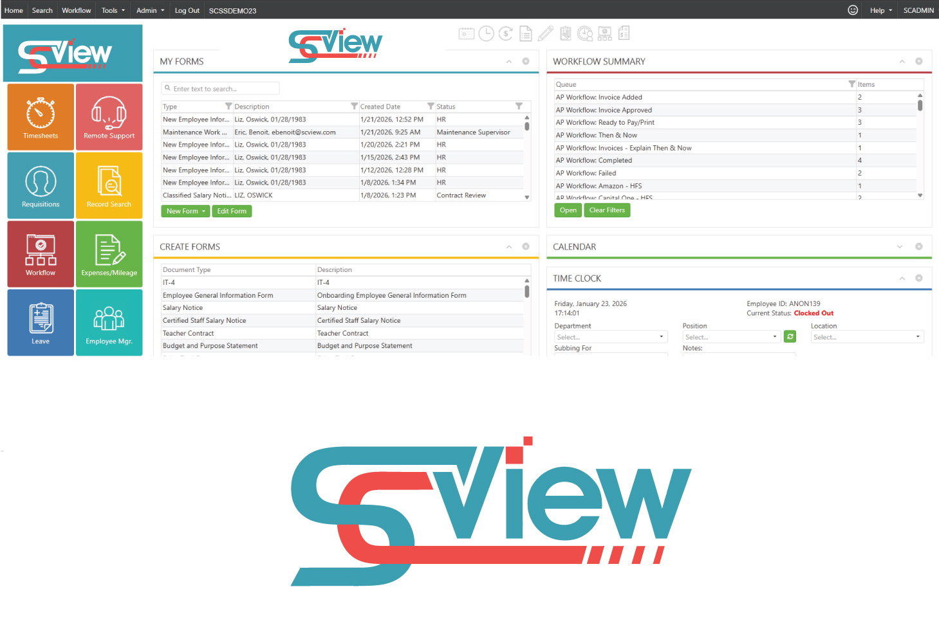This screenshot has width=939, height=643.
Task: Click the smiley face icon in header
Action: 853,10
